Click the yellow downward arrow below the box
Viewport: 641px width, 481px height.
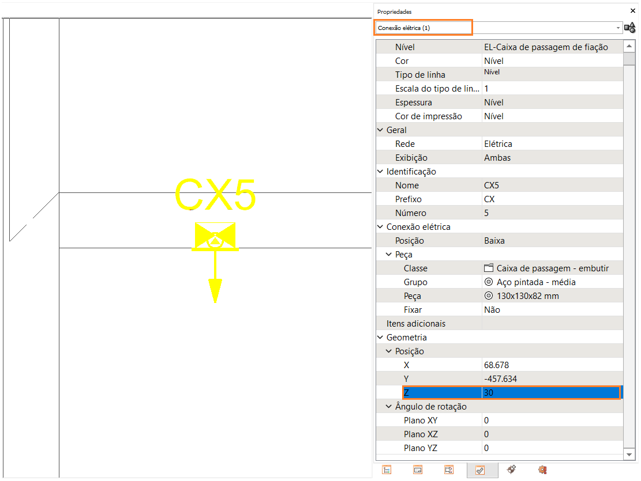[x=215, y=278]
